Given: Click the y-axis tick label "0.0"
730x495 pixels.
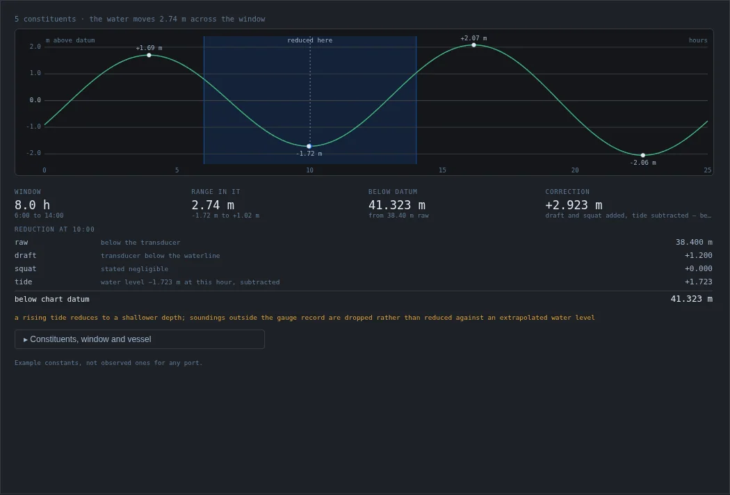Looking at the screenshot, I should pyautogui.click(x=35, y=100).
